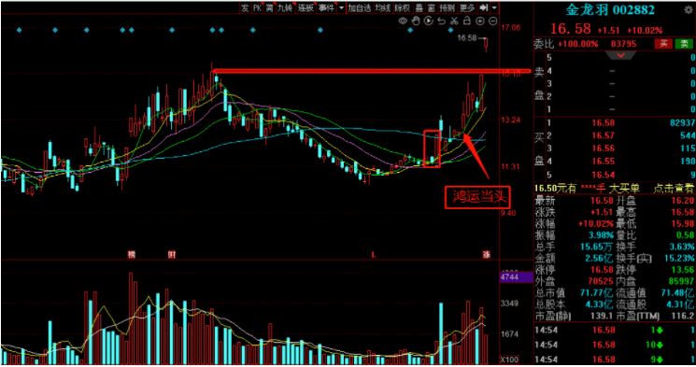Expand the red chevron above sell orders
Image resolution: width=696 pixels, height=367 pixels.
pyautogui.click(x=620, y=55)
